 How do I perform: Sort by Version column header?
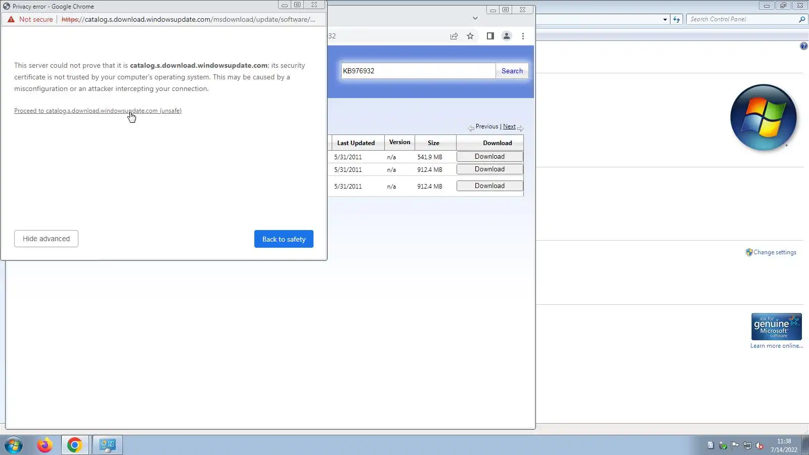click(x=399, y=142)
